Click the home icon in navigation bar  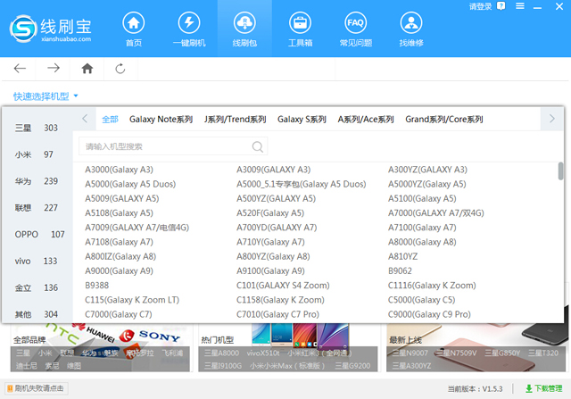(x=87, y=68)
